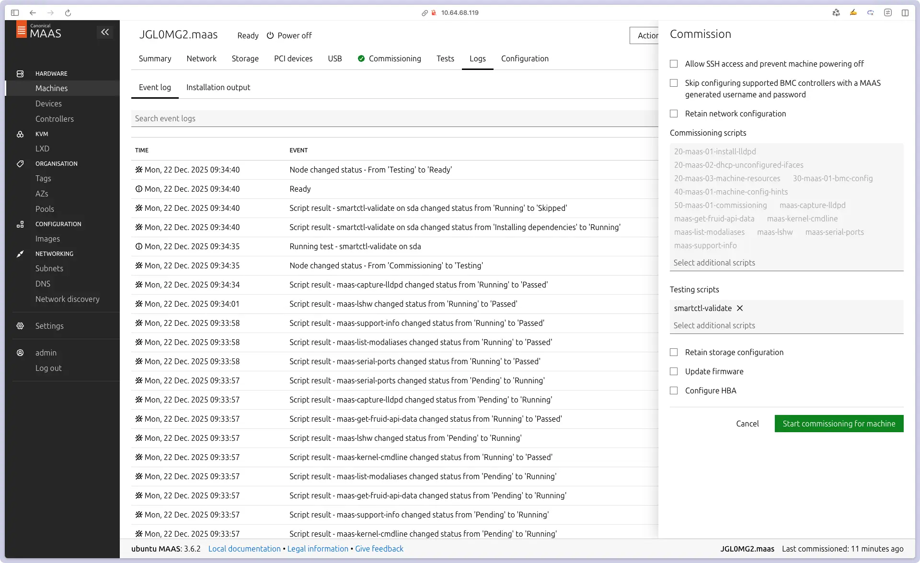Switch to the Installation output tab
Viewport: 920px width, 563px height.
(218, 87)
